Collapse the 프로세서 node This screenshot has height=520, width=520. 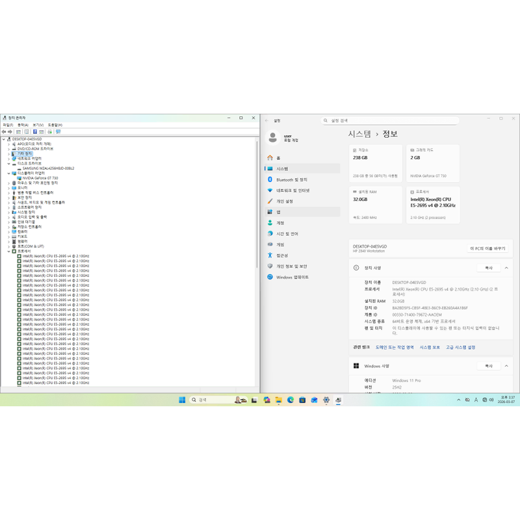[x=9, y=252]
